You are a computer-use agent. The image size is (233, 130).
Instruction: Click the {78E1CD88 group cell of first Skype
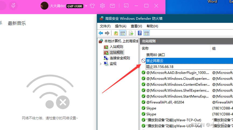[222, 108]
